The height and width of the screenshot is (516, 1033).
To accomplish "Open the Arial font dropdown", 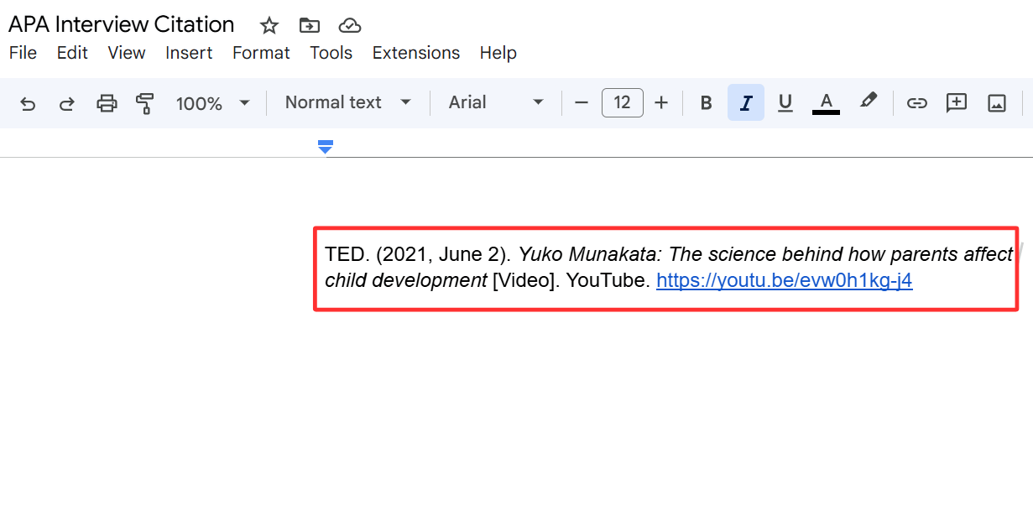I will click(496, 102).
